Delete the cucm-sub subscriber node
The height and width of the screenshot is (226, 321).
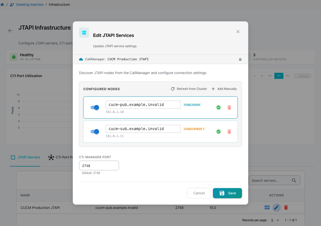(x=229, y=132)
